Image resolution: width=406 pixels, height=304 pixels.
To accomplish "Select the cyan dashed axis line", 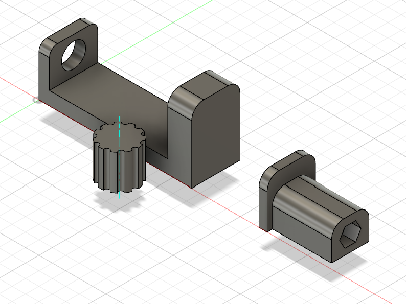I will tap(119, 157).
